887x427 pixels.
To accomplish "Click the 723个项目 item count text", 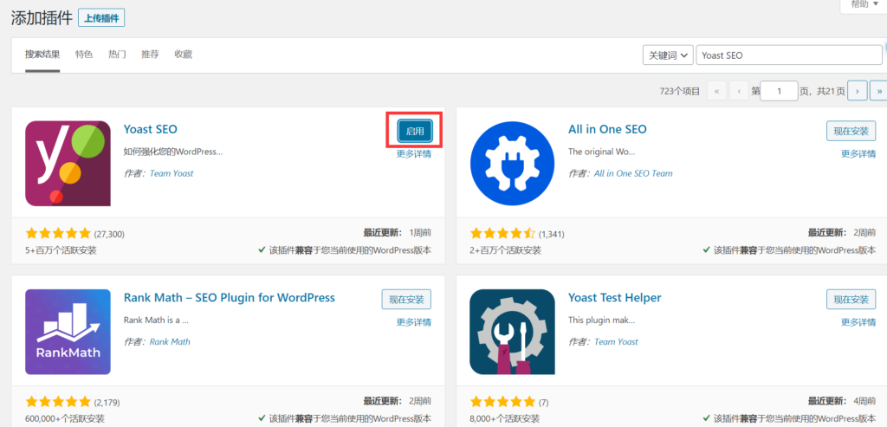I will (x=680, y=91).
